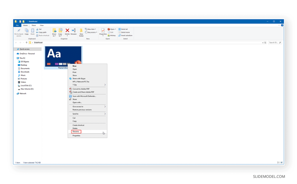The height and width of the screenshot is (184, 297).
Task: Click the Forward navigation arrow
Action: click(20, 43)
